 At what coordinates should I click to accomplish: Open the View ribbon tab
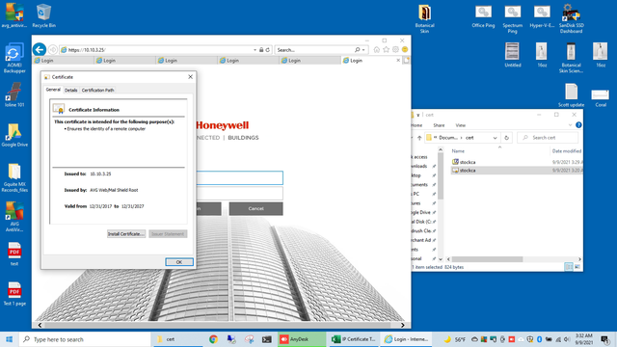pyautogui.click(x=461, y=125)
